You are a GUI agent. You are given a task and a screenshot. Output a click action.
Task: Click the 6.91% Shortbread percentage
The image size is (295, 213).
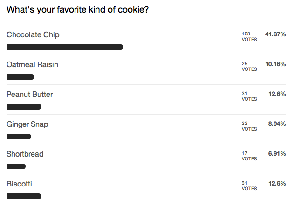tap(276, 154)
